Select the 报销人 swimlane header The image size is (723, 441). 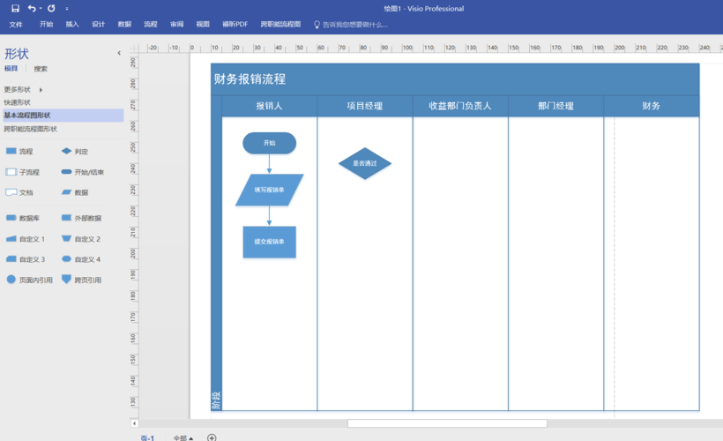pos(269,106)
